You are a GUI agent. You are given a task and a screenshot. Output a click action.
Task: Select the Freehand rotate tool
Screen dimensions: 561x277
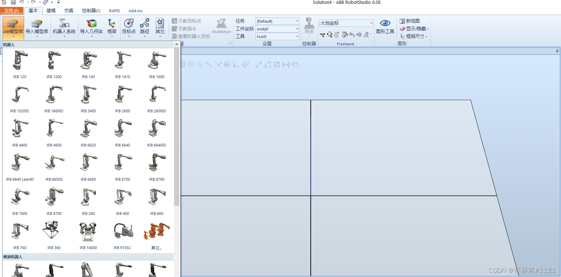pos(330,35)
